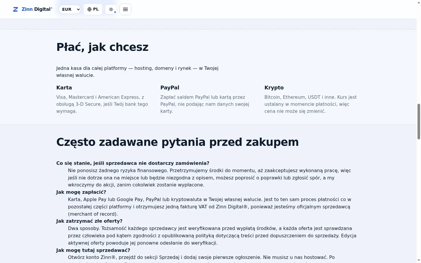Viewport: 421px width, 263px height.
Task: Click the scrollbar down arrow
Action: 419,260
